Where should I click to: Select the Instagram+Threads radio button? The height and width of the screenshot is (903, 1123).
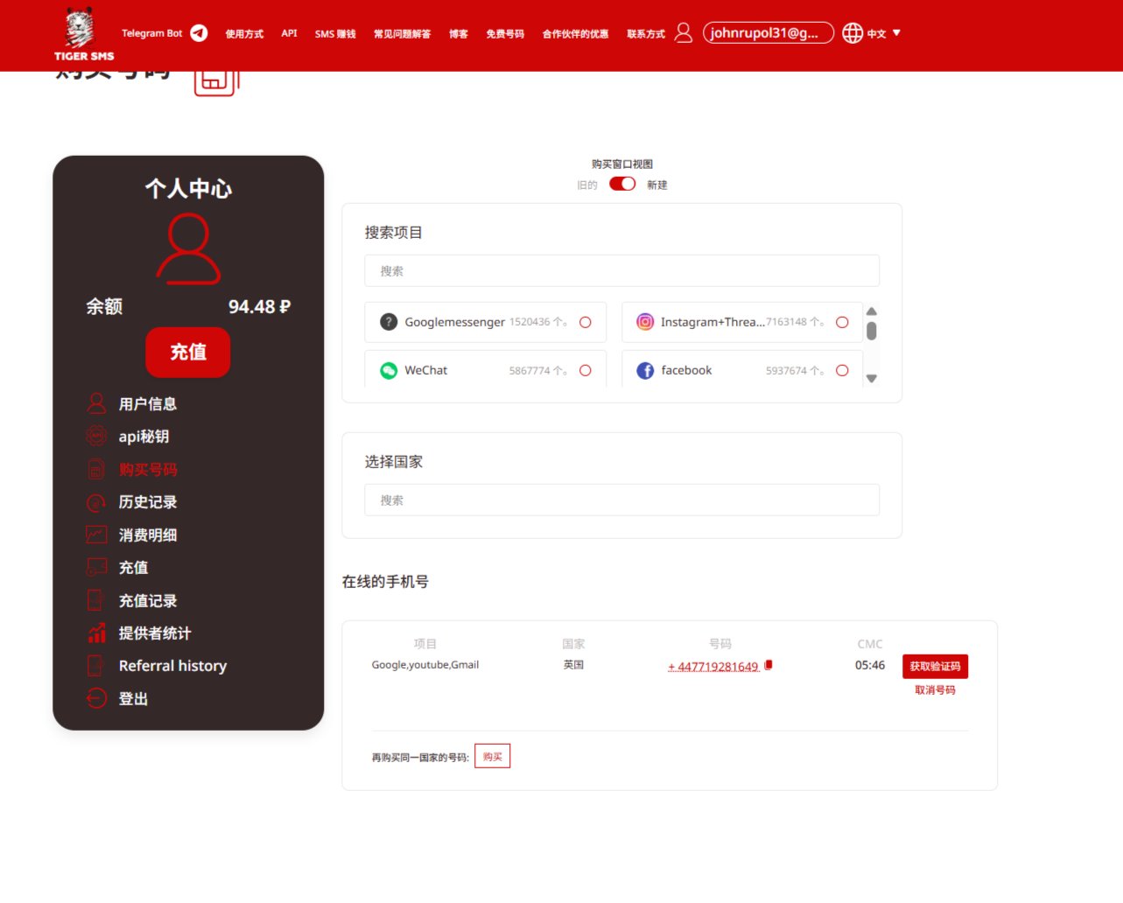pyautogui.click(x=842, y=322)
